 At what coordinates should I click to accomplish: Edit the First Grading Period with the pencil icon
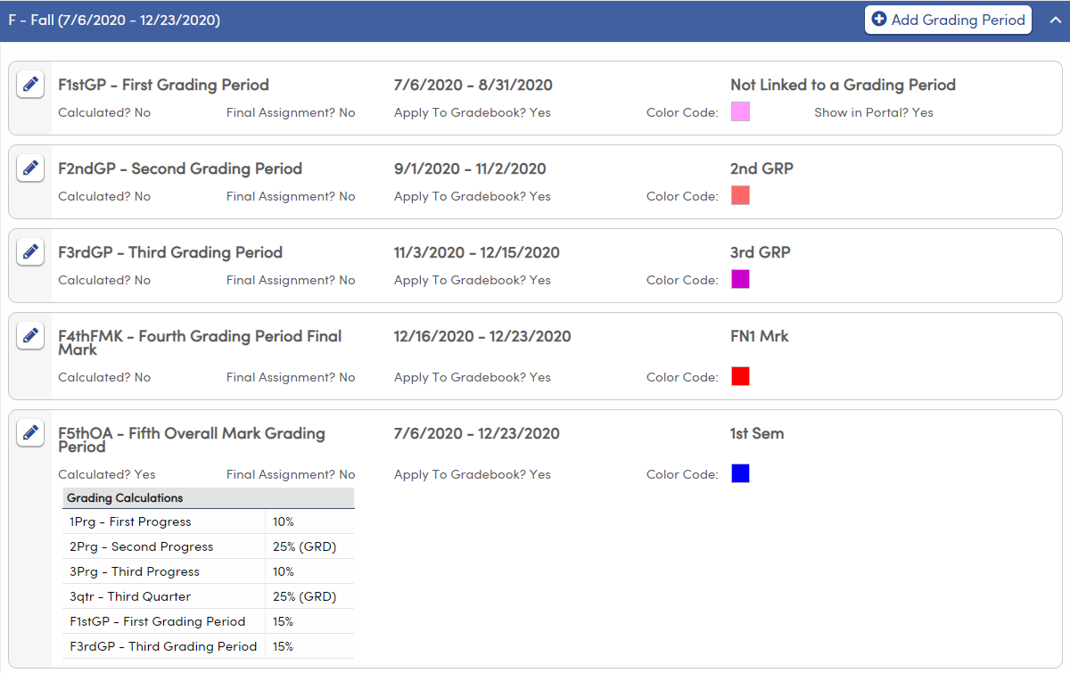coord(30,84)
